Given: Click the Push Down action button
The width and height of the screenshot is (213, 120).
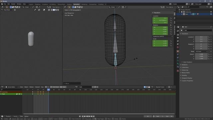Looking at the screenshot, I should coord(55,87).
